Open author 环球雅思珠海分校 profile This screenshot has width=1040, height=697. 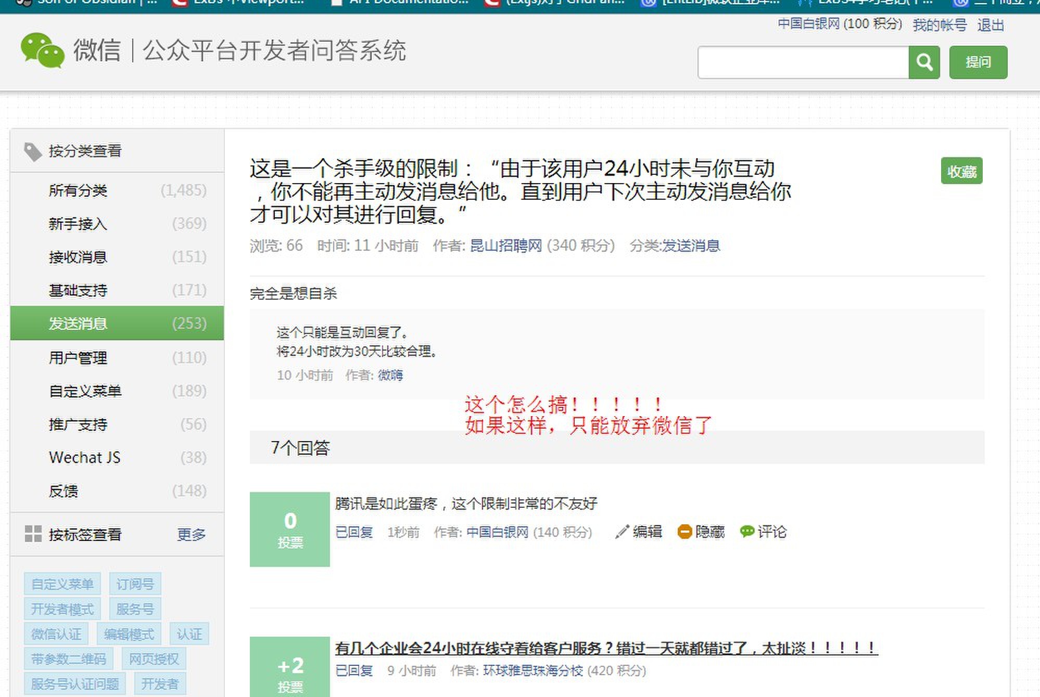click(x=533, y=670)
